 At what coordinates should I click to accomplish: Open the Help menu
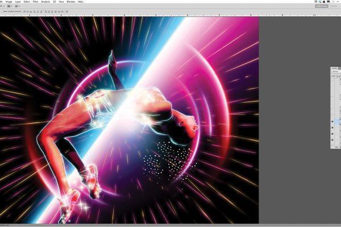80,2
